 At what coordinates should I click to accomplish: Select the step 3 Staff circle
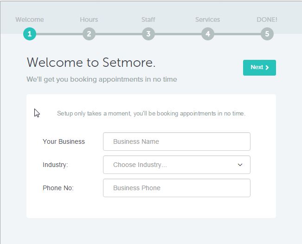pos(148,34)
